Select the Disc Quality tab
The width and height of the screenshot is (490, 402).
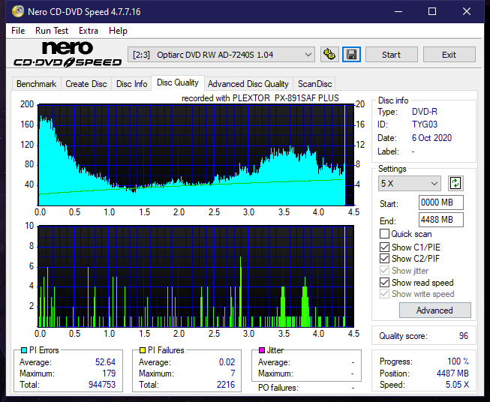(x=178, y=82)
